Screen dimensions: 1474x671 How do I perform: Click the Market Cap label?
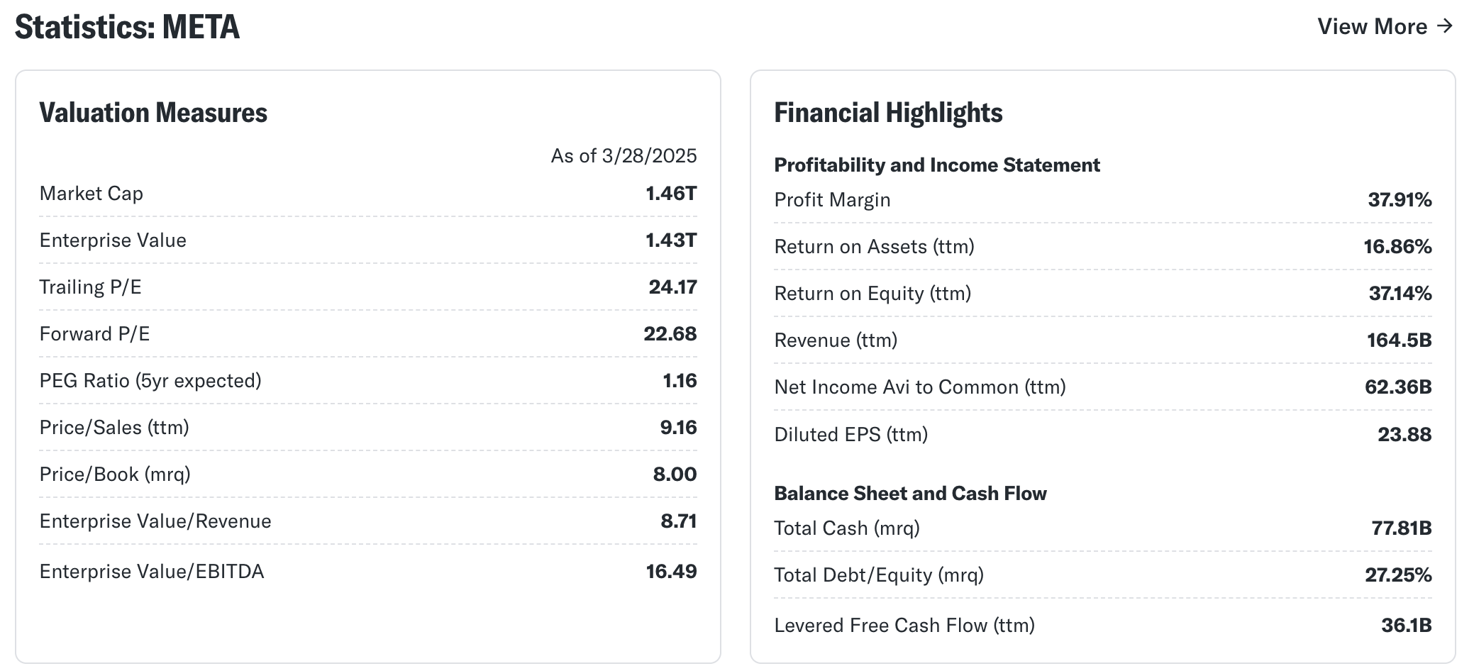[92, 193]
